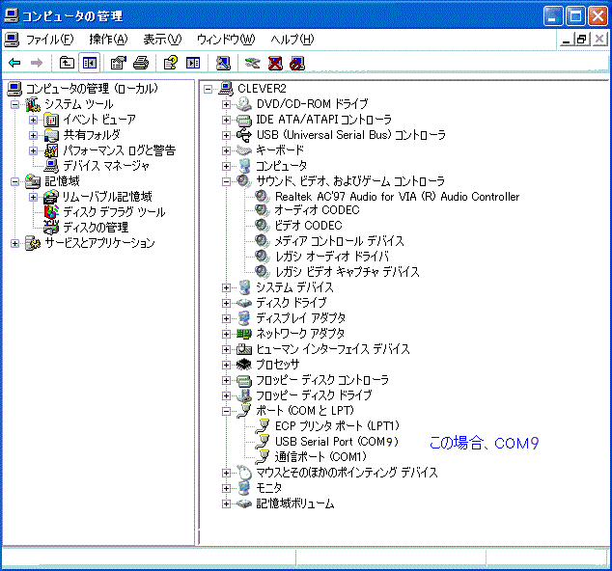Open the 表示(V) menu
Image resolution: width=612 pixels, height=571 pixels.
click(x=162, y=40)
